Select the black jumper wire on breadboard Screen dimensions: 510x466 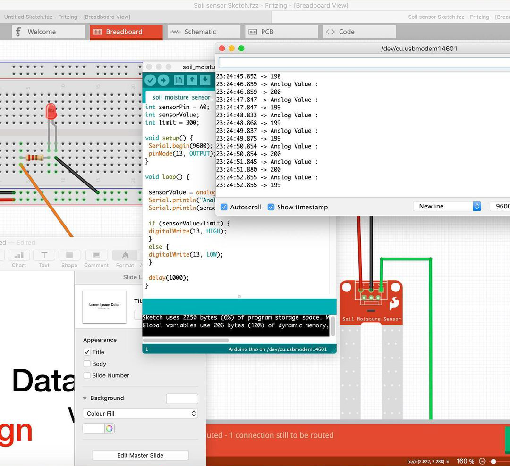77,175
